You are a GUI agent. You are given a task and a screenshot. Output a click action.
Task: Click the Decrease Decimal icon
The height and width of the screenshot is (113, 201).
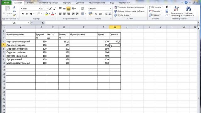tap(110, 14)
